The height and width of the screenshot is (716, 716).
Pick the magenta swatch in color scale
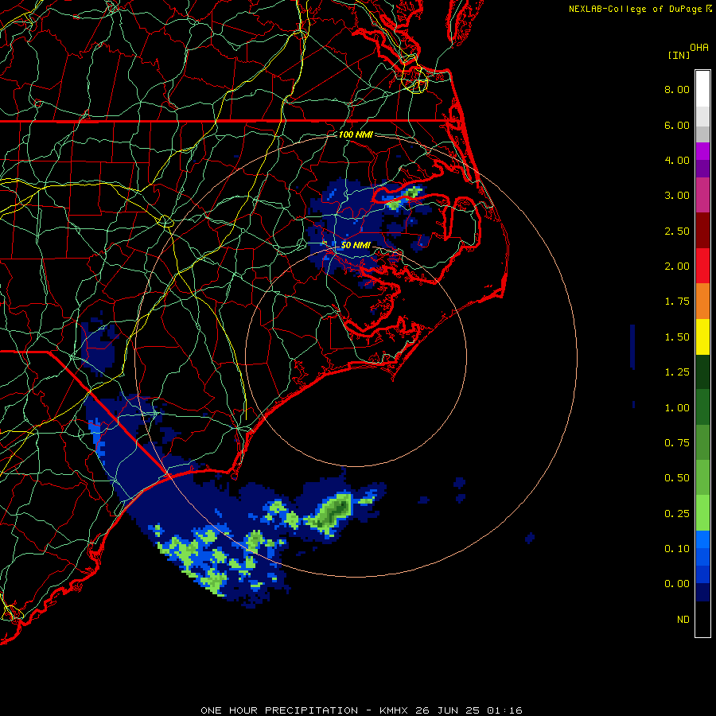(x=702, y=151)
